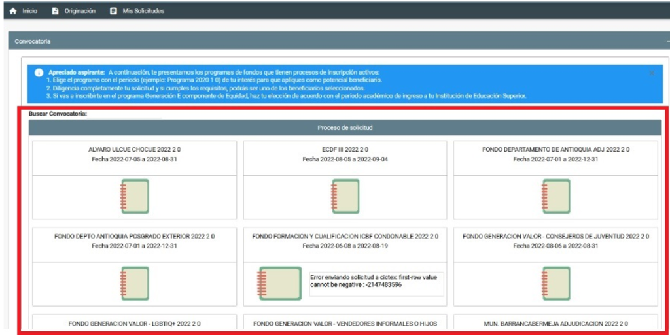Click MUN. BARRANCABERMEJA ADJUDICACION 2022 title

point(555,323)
